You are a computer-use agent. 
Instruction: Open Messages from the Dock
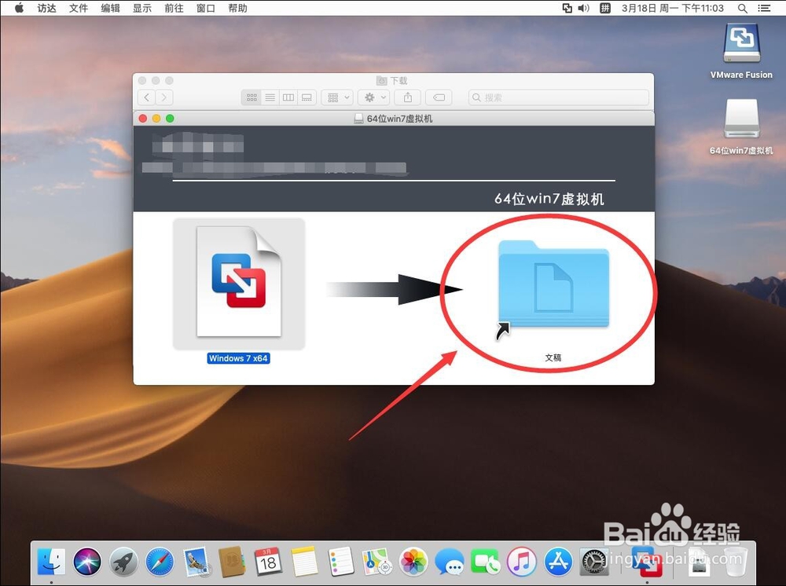click(450, 561)
